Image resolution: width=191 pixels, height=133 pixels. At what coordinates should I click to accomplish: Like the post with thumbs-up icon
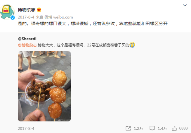point(174,128)
